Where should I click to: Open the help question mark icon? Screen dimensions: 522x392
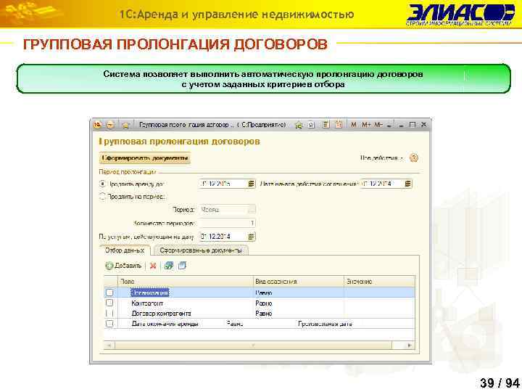414,158
